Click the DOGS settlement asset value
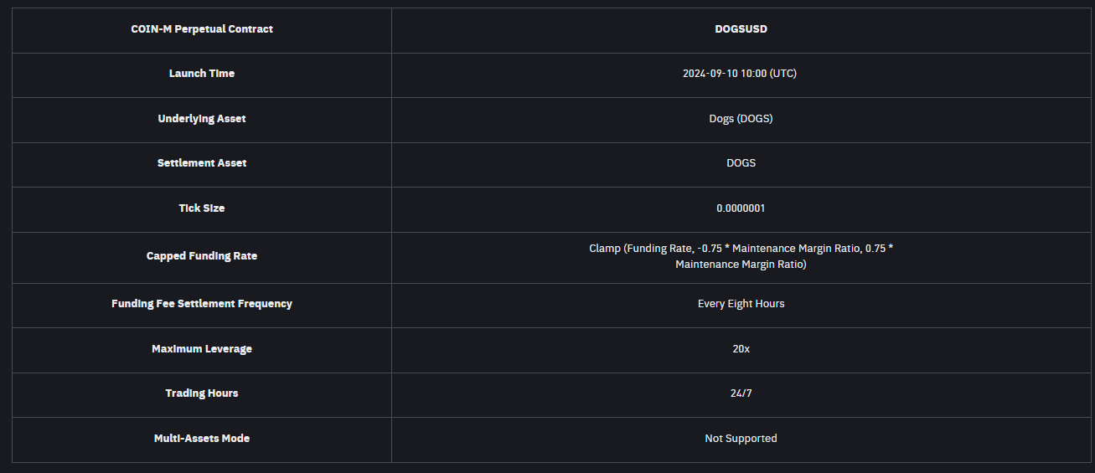 point(741,163)
